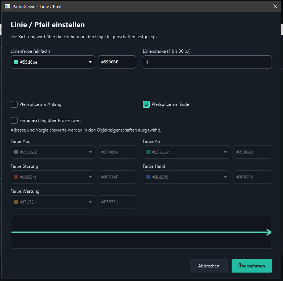Click the Farbe Hand hex field #3B82F6
The image size is (283, 281).
(x=252, y=177)
